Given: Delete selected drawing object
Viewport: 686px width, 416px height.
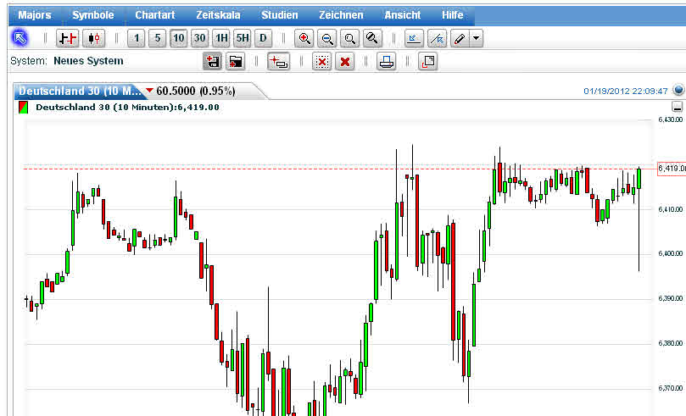Looking at the screenshot, I should pos(321,62).
